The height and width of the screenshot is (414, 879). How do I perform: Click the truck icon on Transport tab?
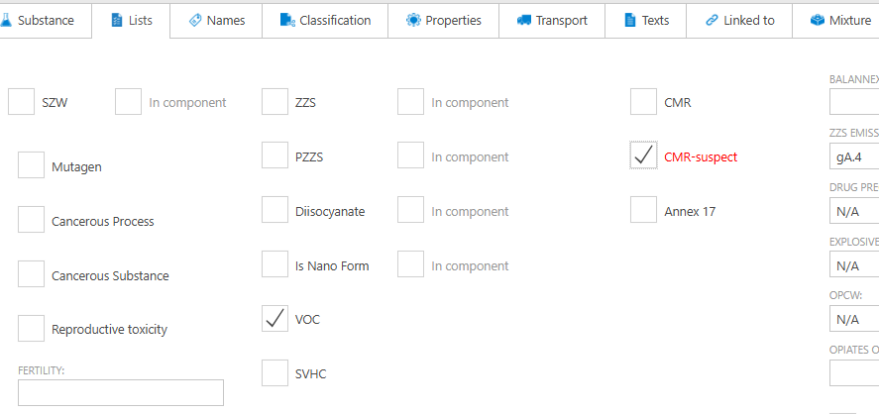point(524,20)
